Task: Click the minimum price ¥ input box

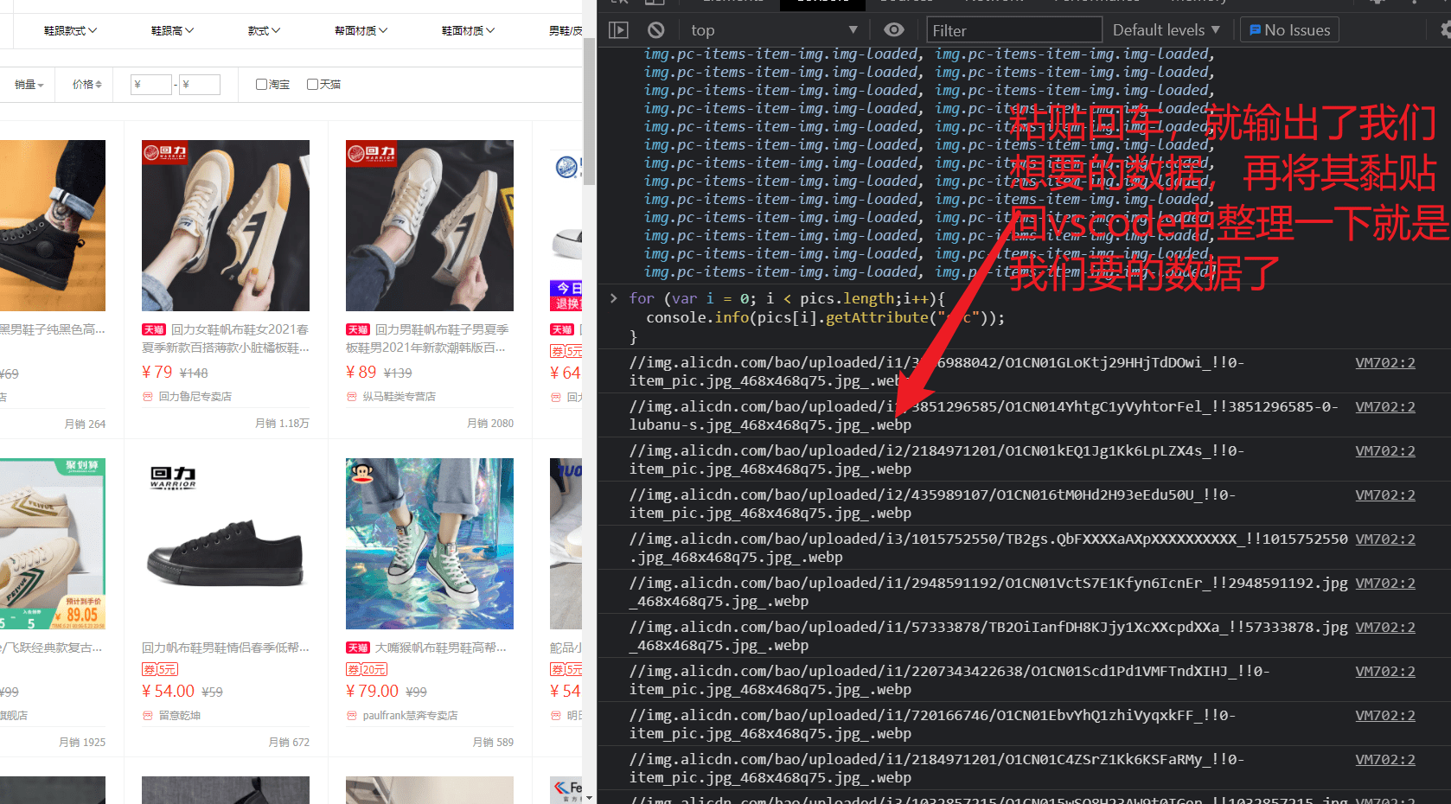Action: [151, 85]
